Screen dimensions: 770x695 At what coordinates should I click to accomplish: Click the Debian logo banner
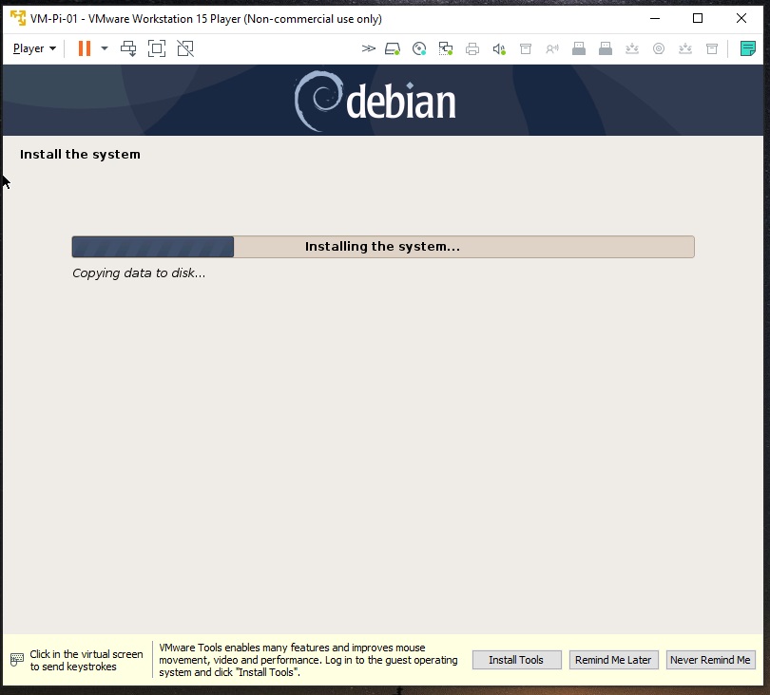376,101
